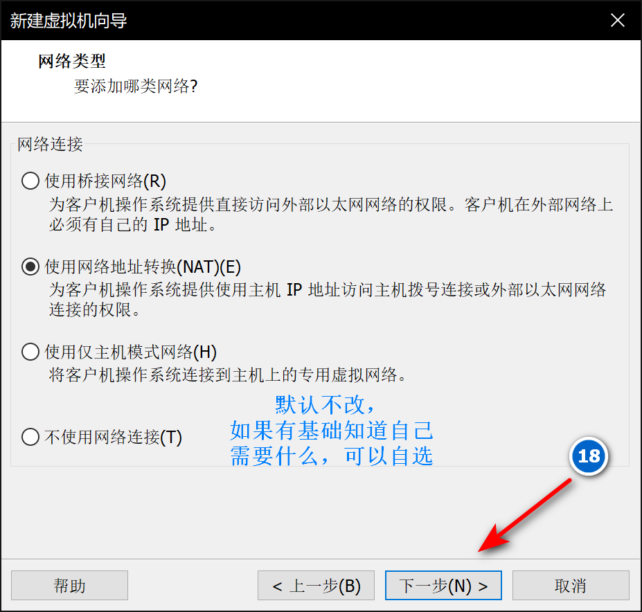
Task: Click the host-only description 将客户机操作系统连接到主机上的专用虚拟网络
Action: pyautogui.click(x=227, y=375)
